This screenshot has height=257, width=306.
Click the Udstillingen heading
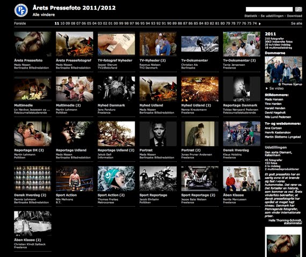(x=275, y=147)
